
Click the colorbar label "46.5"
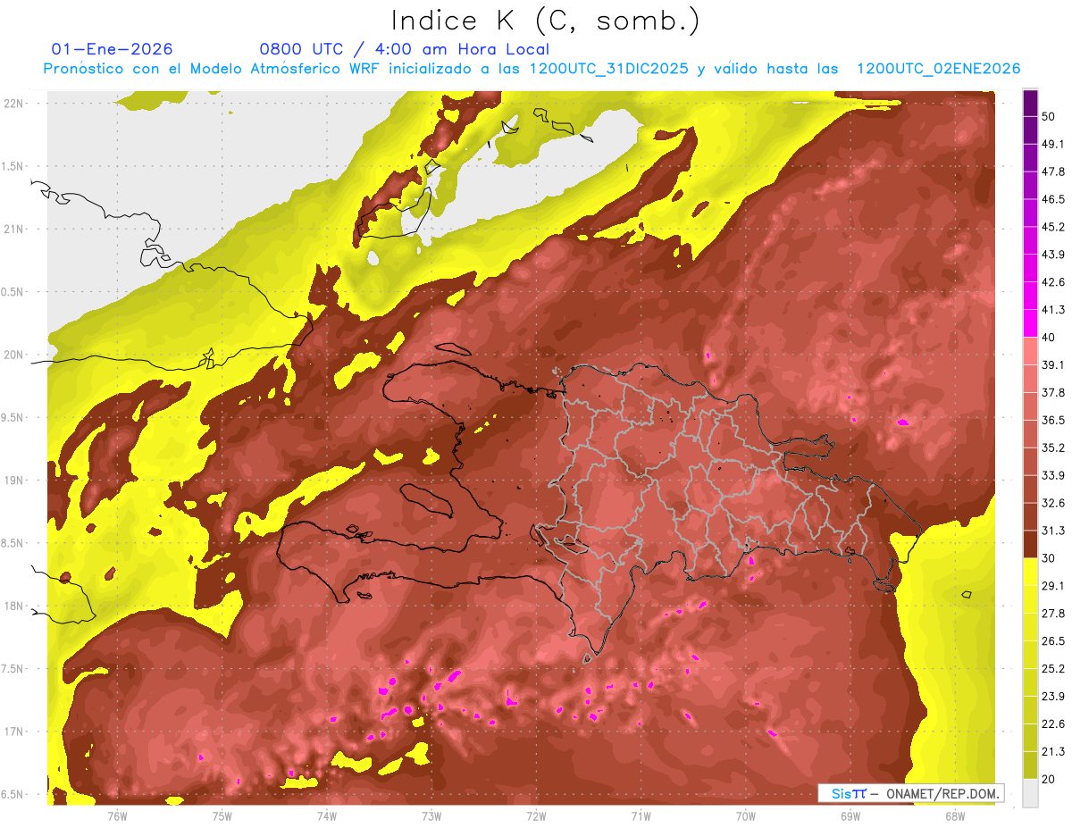[1053, 199]
